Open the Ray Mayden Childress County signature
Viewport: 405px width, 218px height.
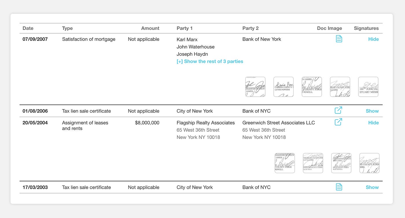pos(340,87)
